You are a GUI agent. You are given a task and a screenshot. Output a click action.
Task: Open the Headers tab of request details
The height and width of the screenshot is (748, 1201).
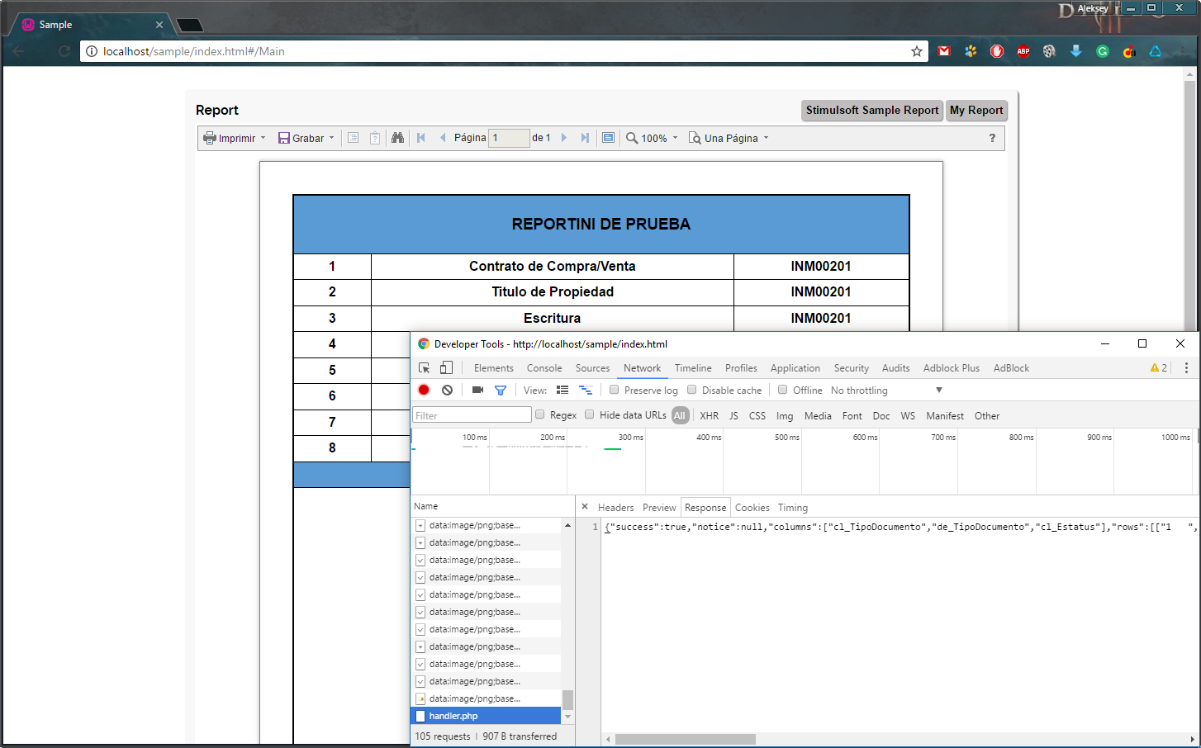click(x=615, y=508)
